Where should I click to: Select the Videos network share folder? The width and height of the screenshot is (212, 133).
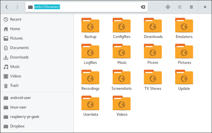122,106
